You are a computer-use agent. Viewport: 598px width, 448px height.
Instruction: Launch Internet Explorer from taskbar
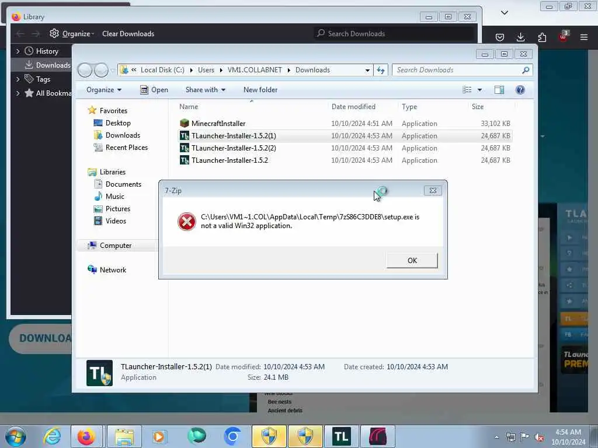coord(52,436)
